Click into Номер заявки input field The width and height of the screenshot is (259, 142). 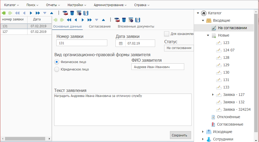(82, 43)
